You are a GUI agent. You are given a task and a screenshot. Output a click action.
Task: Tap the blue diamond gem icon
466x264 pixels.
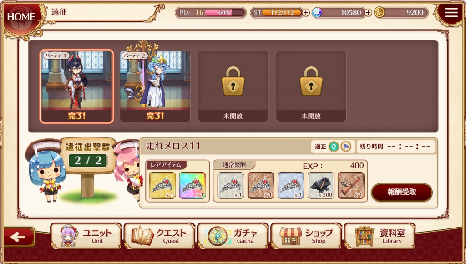317,12
